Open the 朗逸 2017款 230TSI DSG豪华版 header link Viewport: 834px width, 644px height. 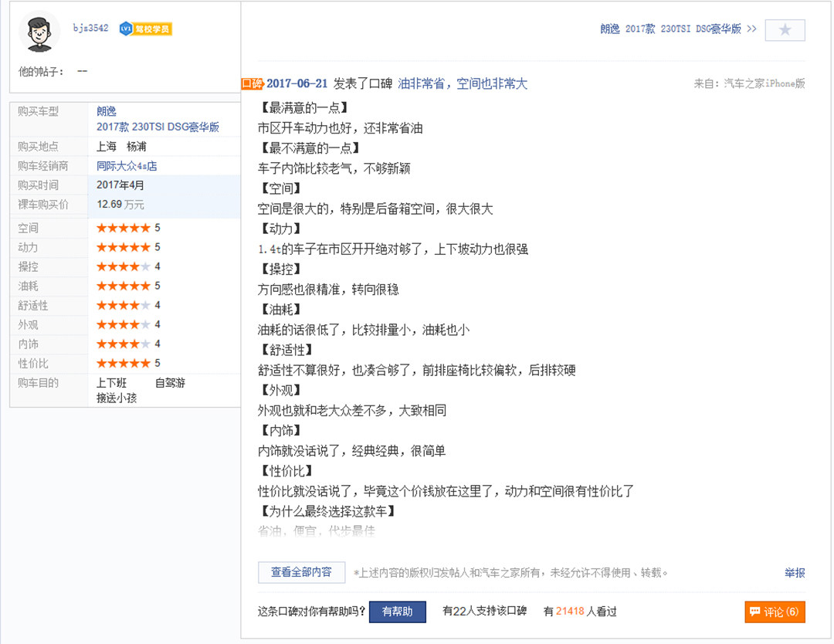click(x=677, y=29)
